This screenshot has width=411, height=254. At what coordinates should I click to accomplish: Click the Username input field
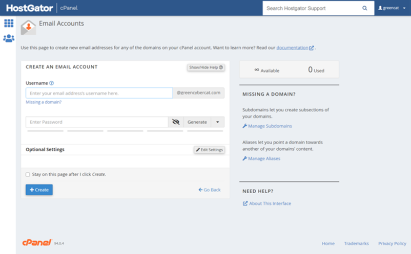pos(99,93)
